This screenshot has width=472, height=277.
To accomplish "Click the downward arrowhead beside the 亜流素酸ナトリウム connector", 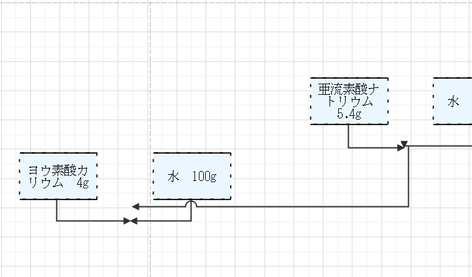I will 404,145.
